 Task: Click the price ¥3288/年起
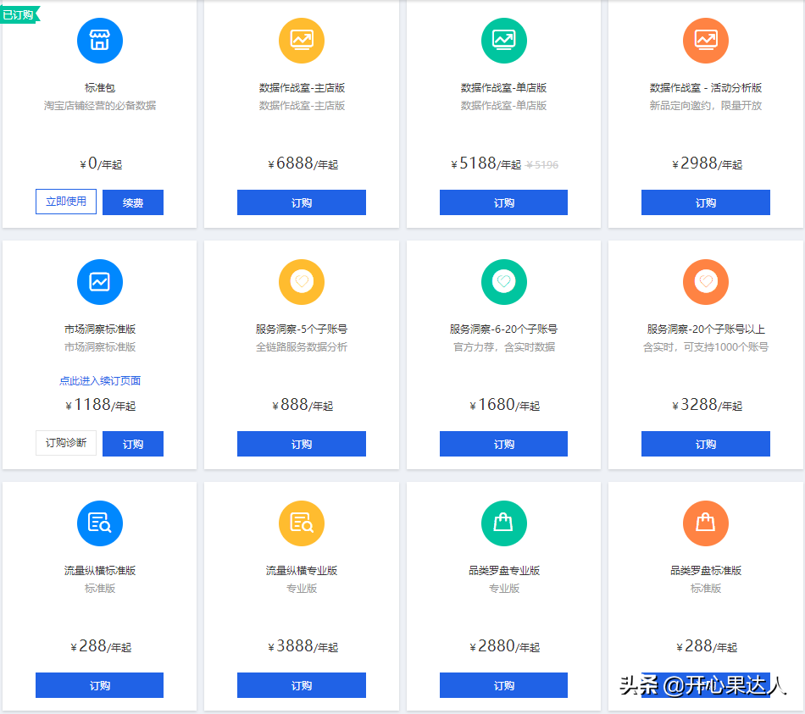click(x=707, y=405)
